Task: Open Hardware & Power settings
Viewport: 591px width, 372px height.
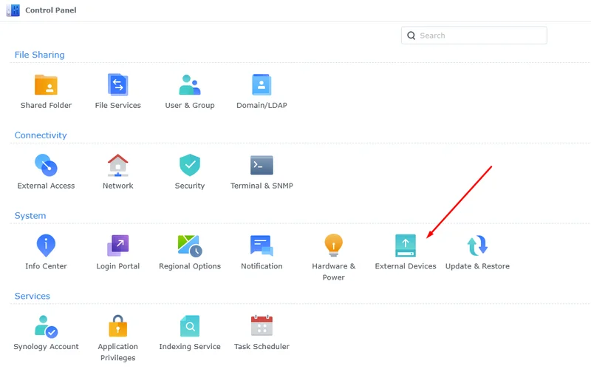Action: pos(334,246)
